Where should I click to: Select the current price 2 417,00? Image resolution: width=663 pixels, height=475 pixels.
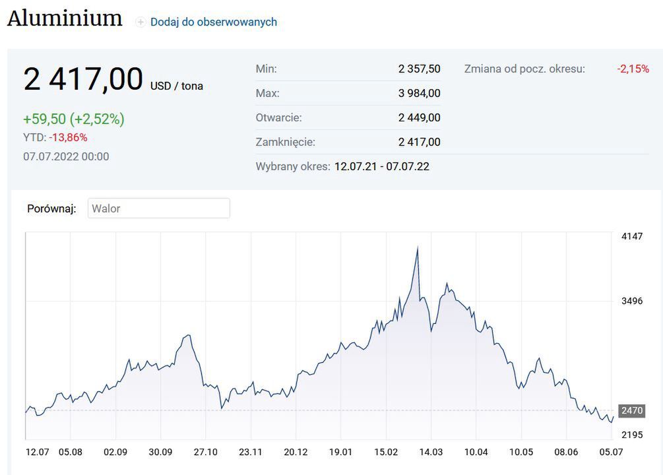(x=83, y=79)
